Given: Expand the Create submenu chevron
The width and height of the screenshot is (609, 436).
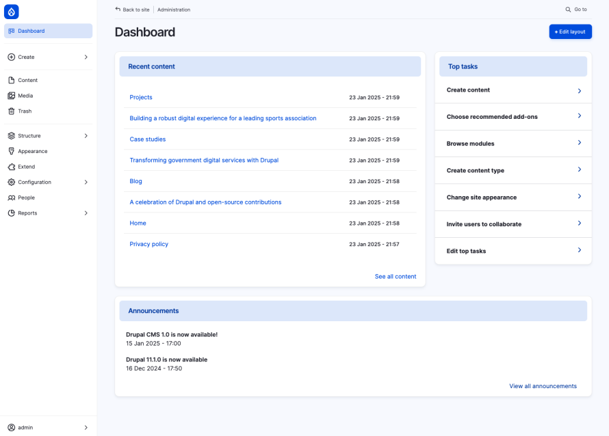Looking at the screenshot, I should point(86,57).
